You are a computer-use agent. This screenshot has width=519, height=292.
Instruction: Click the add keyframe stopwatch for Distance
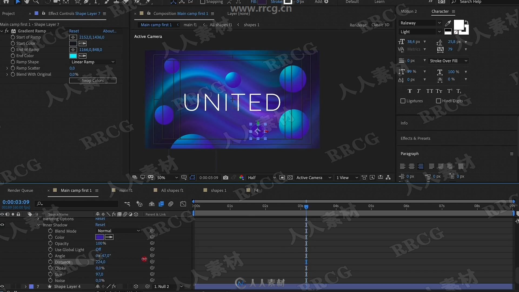click(x=50, y=262)
